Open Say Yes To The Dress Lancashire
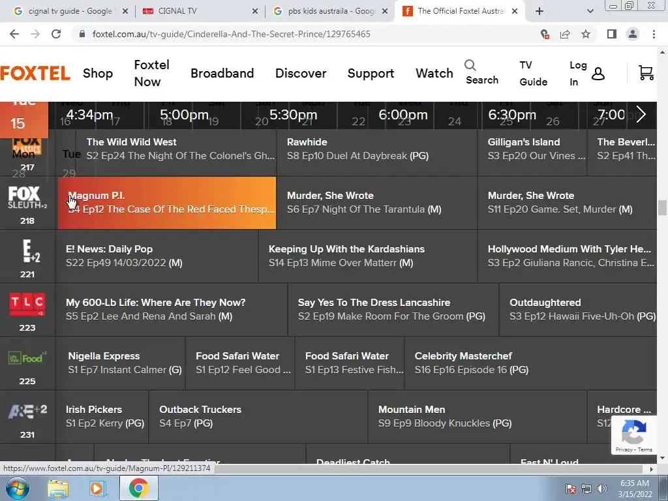This screenshot has width=668, height=501. tap(393, 310)
